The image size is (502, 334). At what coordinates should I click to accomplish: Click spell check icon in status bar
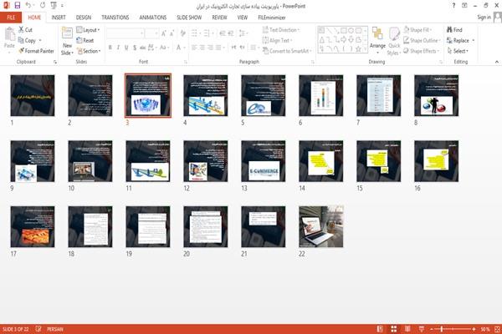[38, 329]
